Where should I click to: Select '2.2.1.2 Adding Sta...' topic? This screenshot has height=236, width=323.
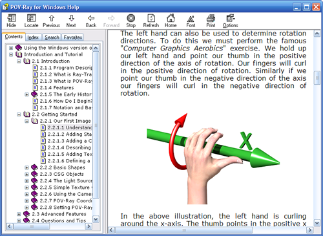[70, 134]
